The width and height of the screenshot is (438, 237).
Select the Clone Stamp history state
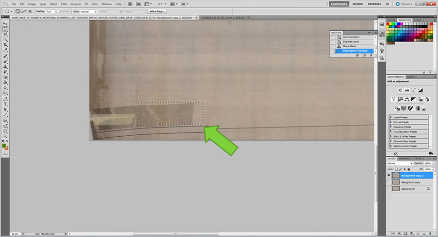(350, 46)
